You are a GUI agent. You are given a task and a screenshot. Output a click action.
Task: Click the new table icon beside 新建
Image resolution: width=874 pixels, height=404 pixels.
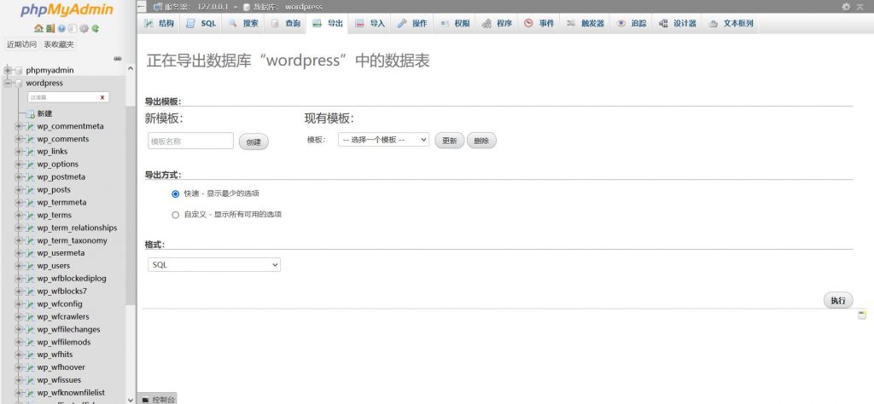30,113
